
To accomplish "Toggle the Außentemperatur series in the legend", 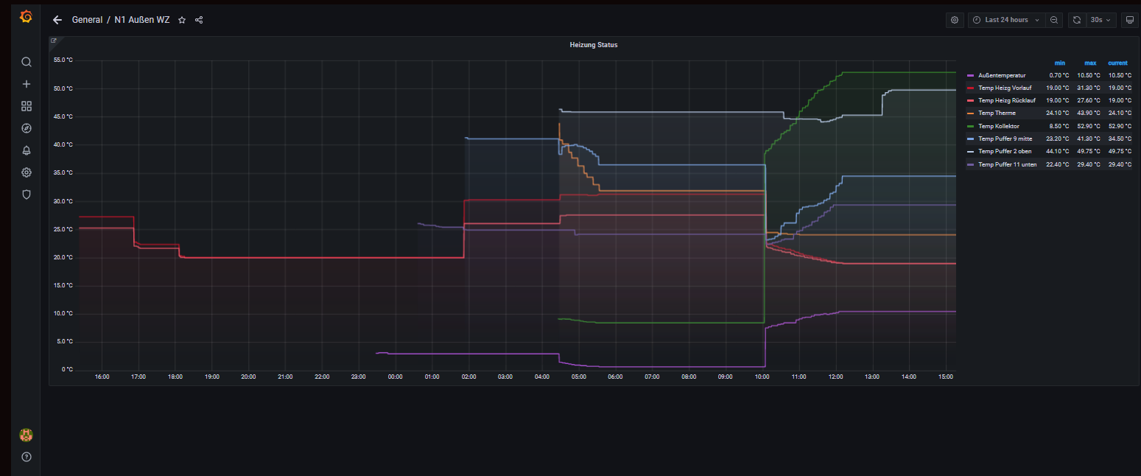I will pyautogui.click(x=1002, y=75).
